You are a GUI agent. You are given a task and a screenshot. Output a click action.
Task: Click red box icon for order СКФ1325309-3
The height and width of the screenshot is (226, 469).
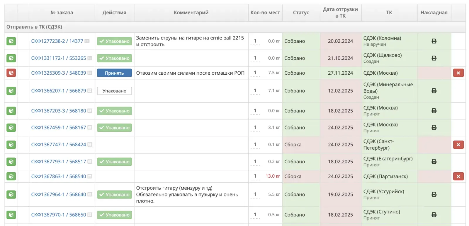(x=11, y=73)
